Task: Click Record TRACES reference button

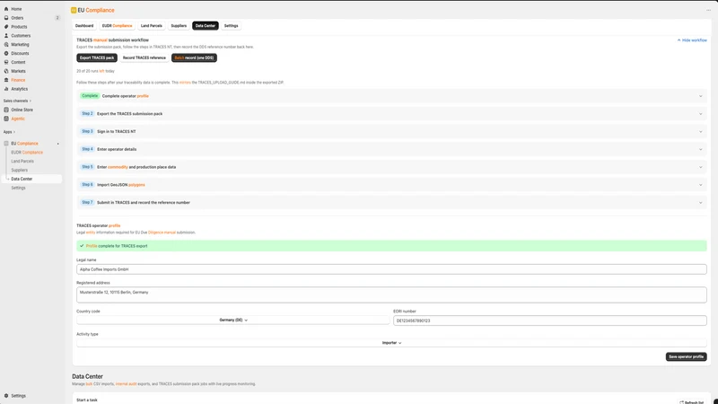Action: point(144,57)
